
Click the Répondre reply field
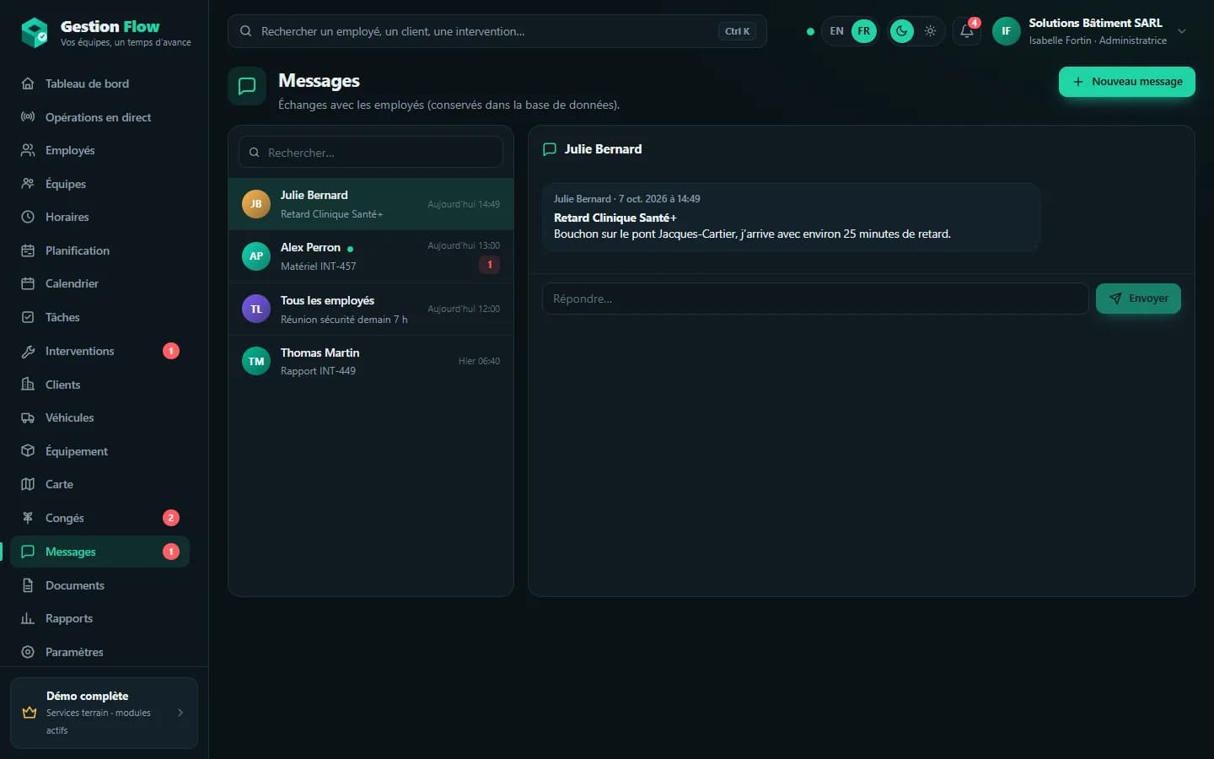pos(815,299)
